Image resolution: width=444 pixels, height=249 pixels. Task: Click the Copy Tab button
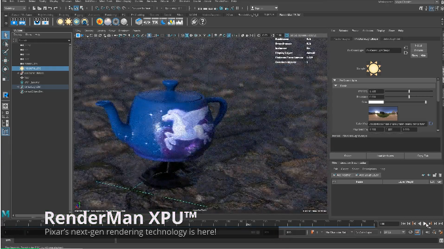click(422, 156)
